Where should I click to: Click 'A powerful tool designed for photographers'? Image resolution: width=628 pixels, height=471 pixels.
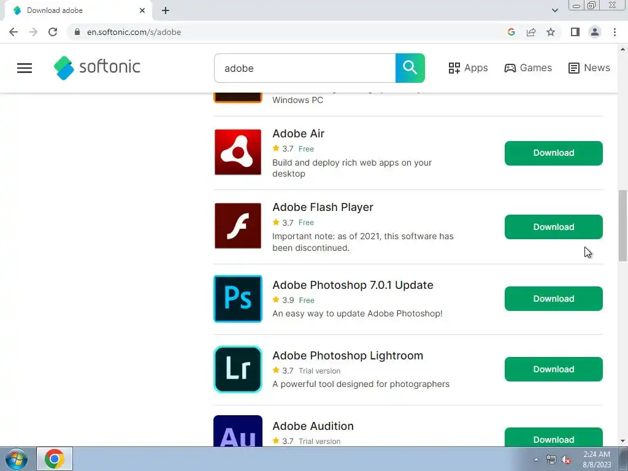[x=361, y=384]
